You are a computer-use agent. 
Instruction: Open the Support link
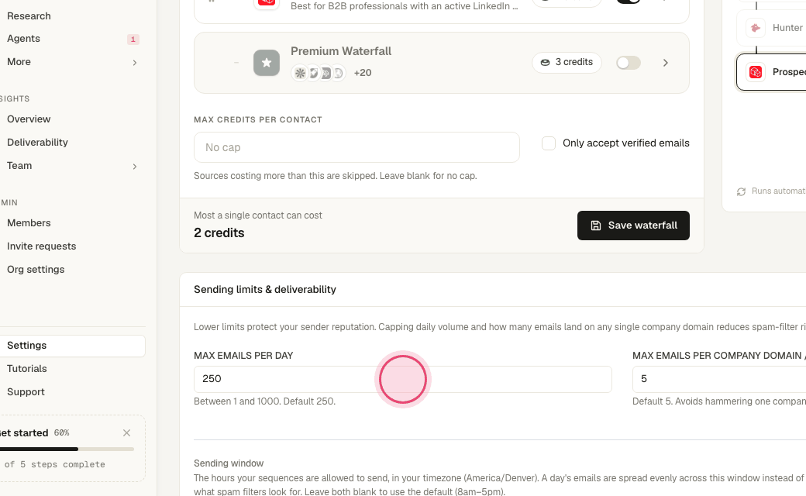[26, 391]
